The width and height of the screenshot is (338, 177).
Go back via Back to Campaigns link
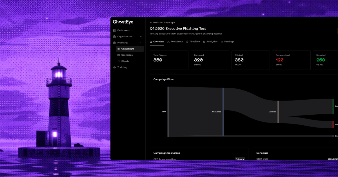[163, 22]
